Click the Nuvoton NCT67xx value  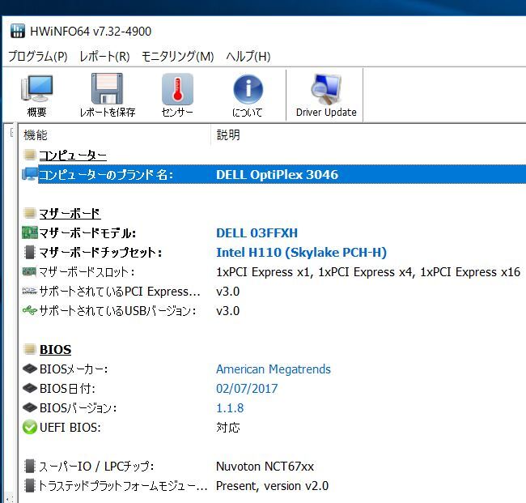(265, 466)
